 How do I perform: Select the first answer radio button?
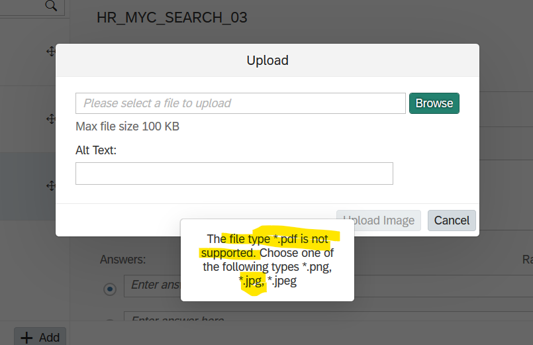[x=110, y=289]
